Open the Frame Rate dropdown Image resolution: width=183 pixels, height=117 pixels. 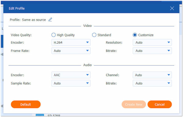point(71,51)
